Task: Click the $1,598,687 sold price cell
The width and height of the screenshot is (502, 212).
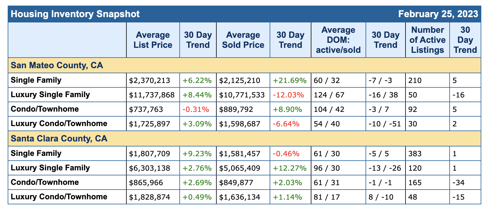Action: tap(240, 124)
